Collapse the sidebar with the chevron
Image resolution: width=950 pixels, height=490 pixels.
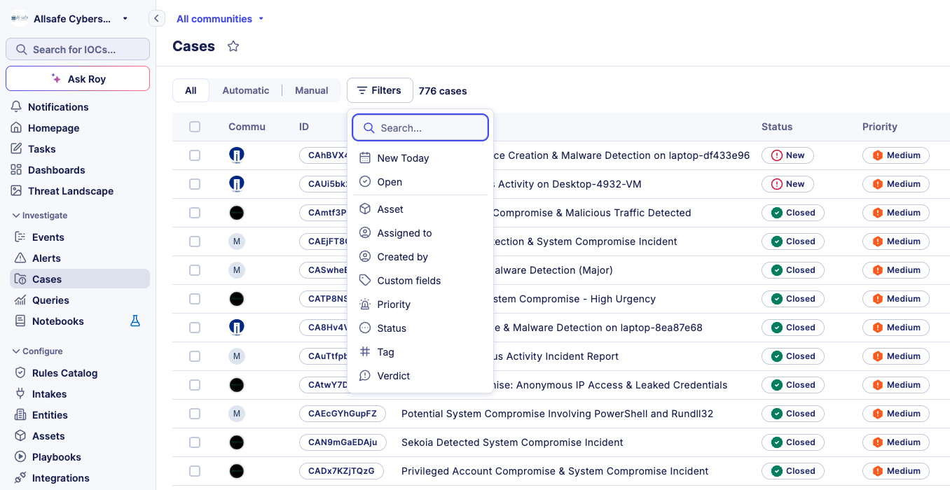coord(156,18)
